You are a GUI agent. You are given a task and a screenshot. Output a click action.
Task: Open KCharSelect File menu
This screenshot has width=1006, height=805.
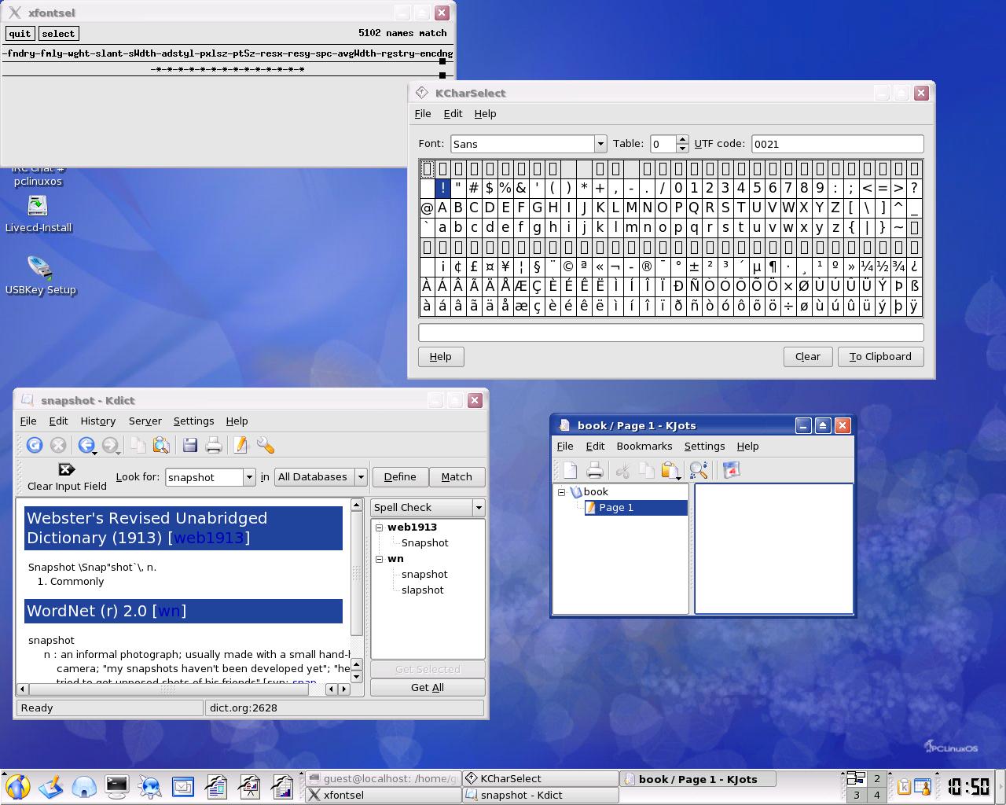coord(423,114)
